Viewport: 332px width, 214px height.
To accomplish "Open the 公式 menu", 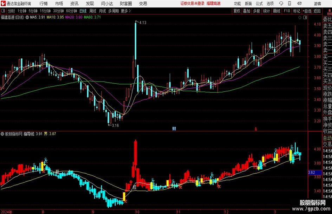I will pos(259,4).
